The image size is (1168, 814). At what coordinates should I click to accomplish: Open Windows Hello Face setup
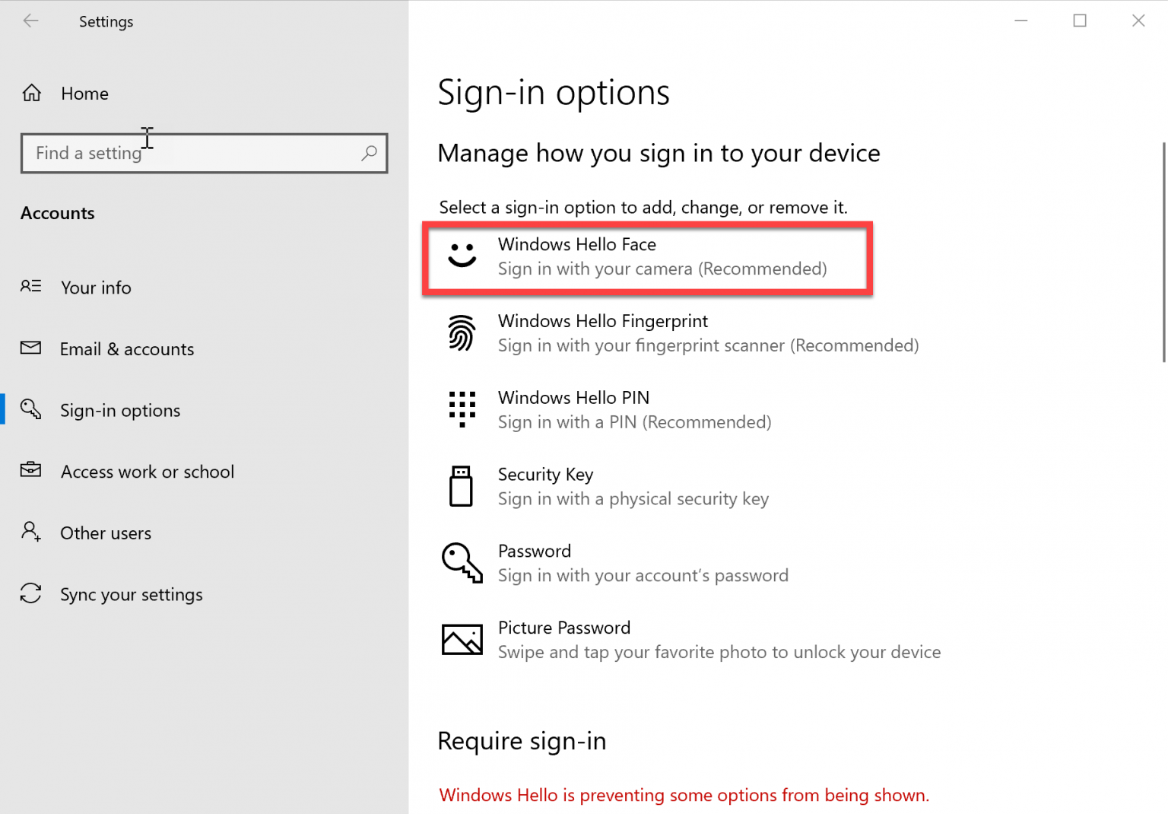[x=646, y=256]
